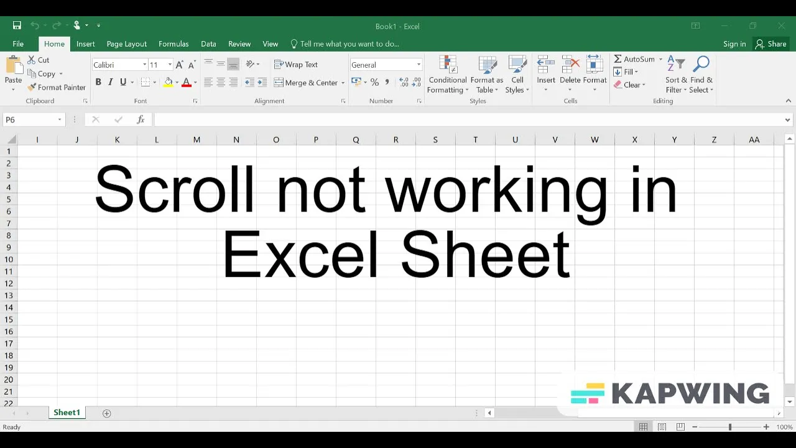Click the Cut scissors button
The height and width of the screenshot is (448, 796).
[39, 60]
